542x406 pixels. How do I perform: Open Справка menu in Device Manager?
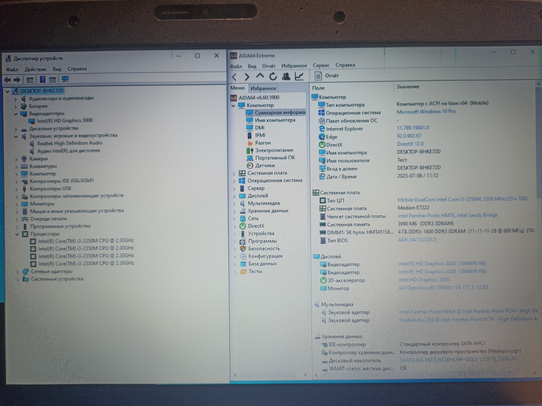(77, 69)
